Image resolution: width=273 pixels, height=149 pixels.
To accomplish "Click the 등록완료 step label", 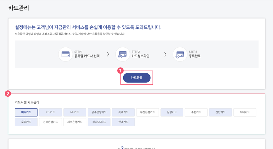I will pos(195,56).
